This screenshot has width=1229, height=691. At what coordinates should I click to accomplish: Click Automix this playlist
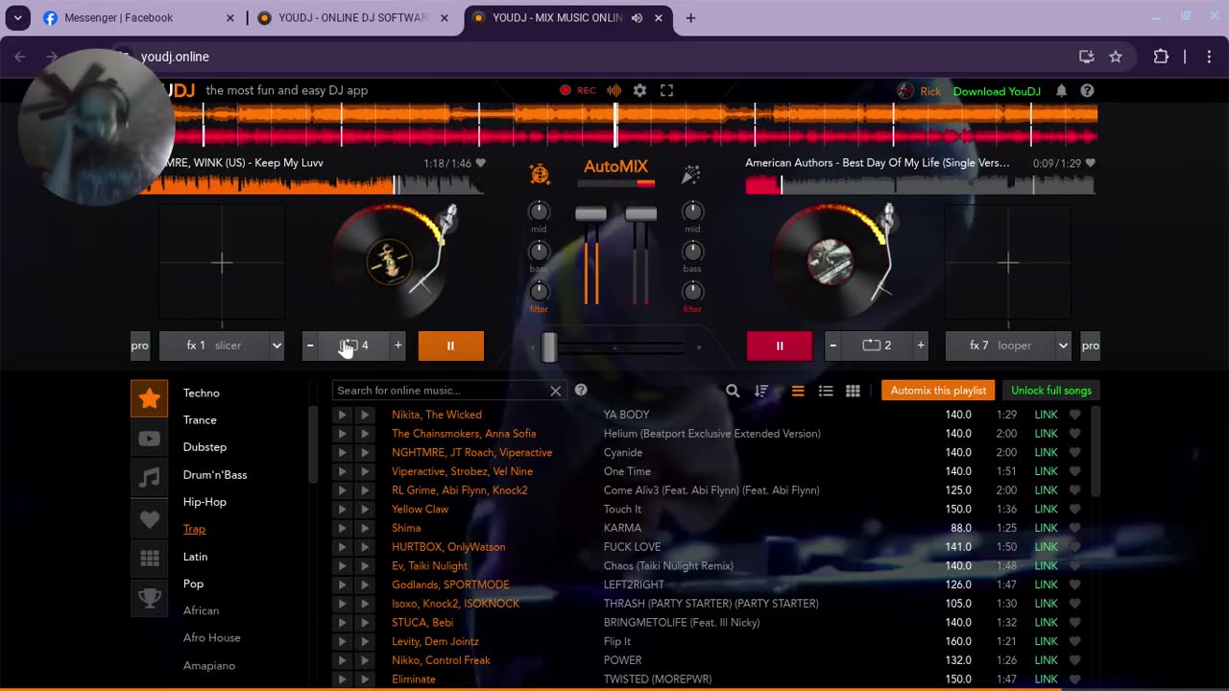(x=938, y=391)
